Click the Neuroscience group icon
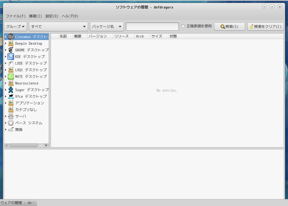Viewport: 288px width, 206px height. 11,83
